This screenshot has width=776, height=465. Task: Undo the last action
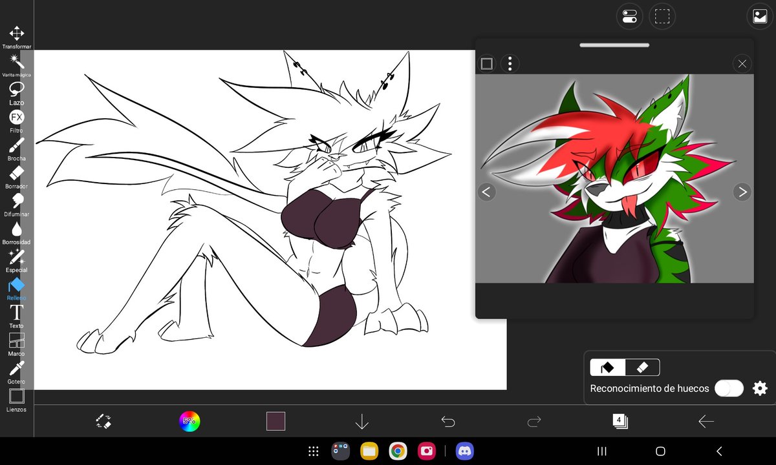tap(448, 420)
